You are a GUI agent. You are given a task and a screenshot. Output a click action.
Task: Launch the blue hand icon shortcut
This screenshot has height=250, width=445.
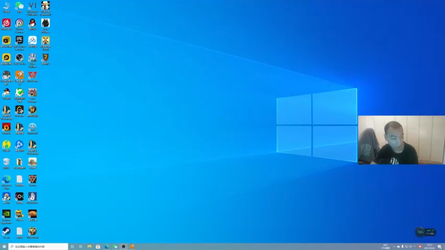click(32, 197)
